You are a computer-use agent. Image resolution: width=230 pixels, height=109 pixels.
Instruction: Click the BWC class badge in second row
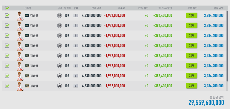[x=27, y=26]
